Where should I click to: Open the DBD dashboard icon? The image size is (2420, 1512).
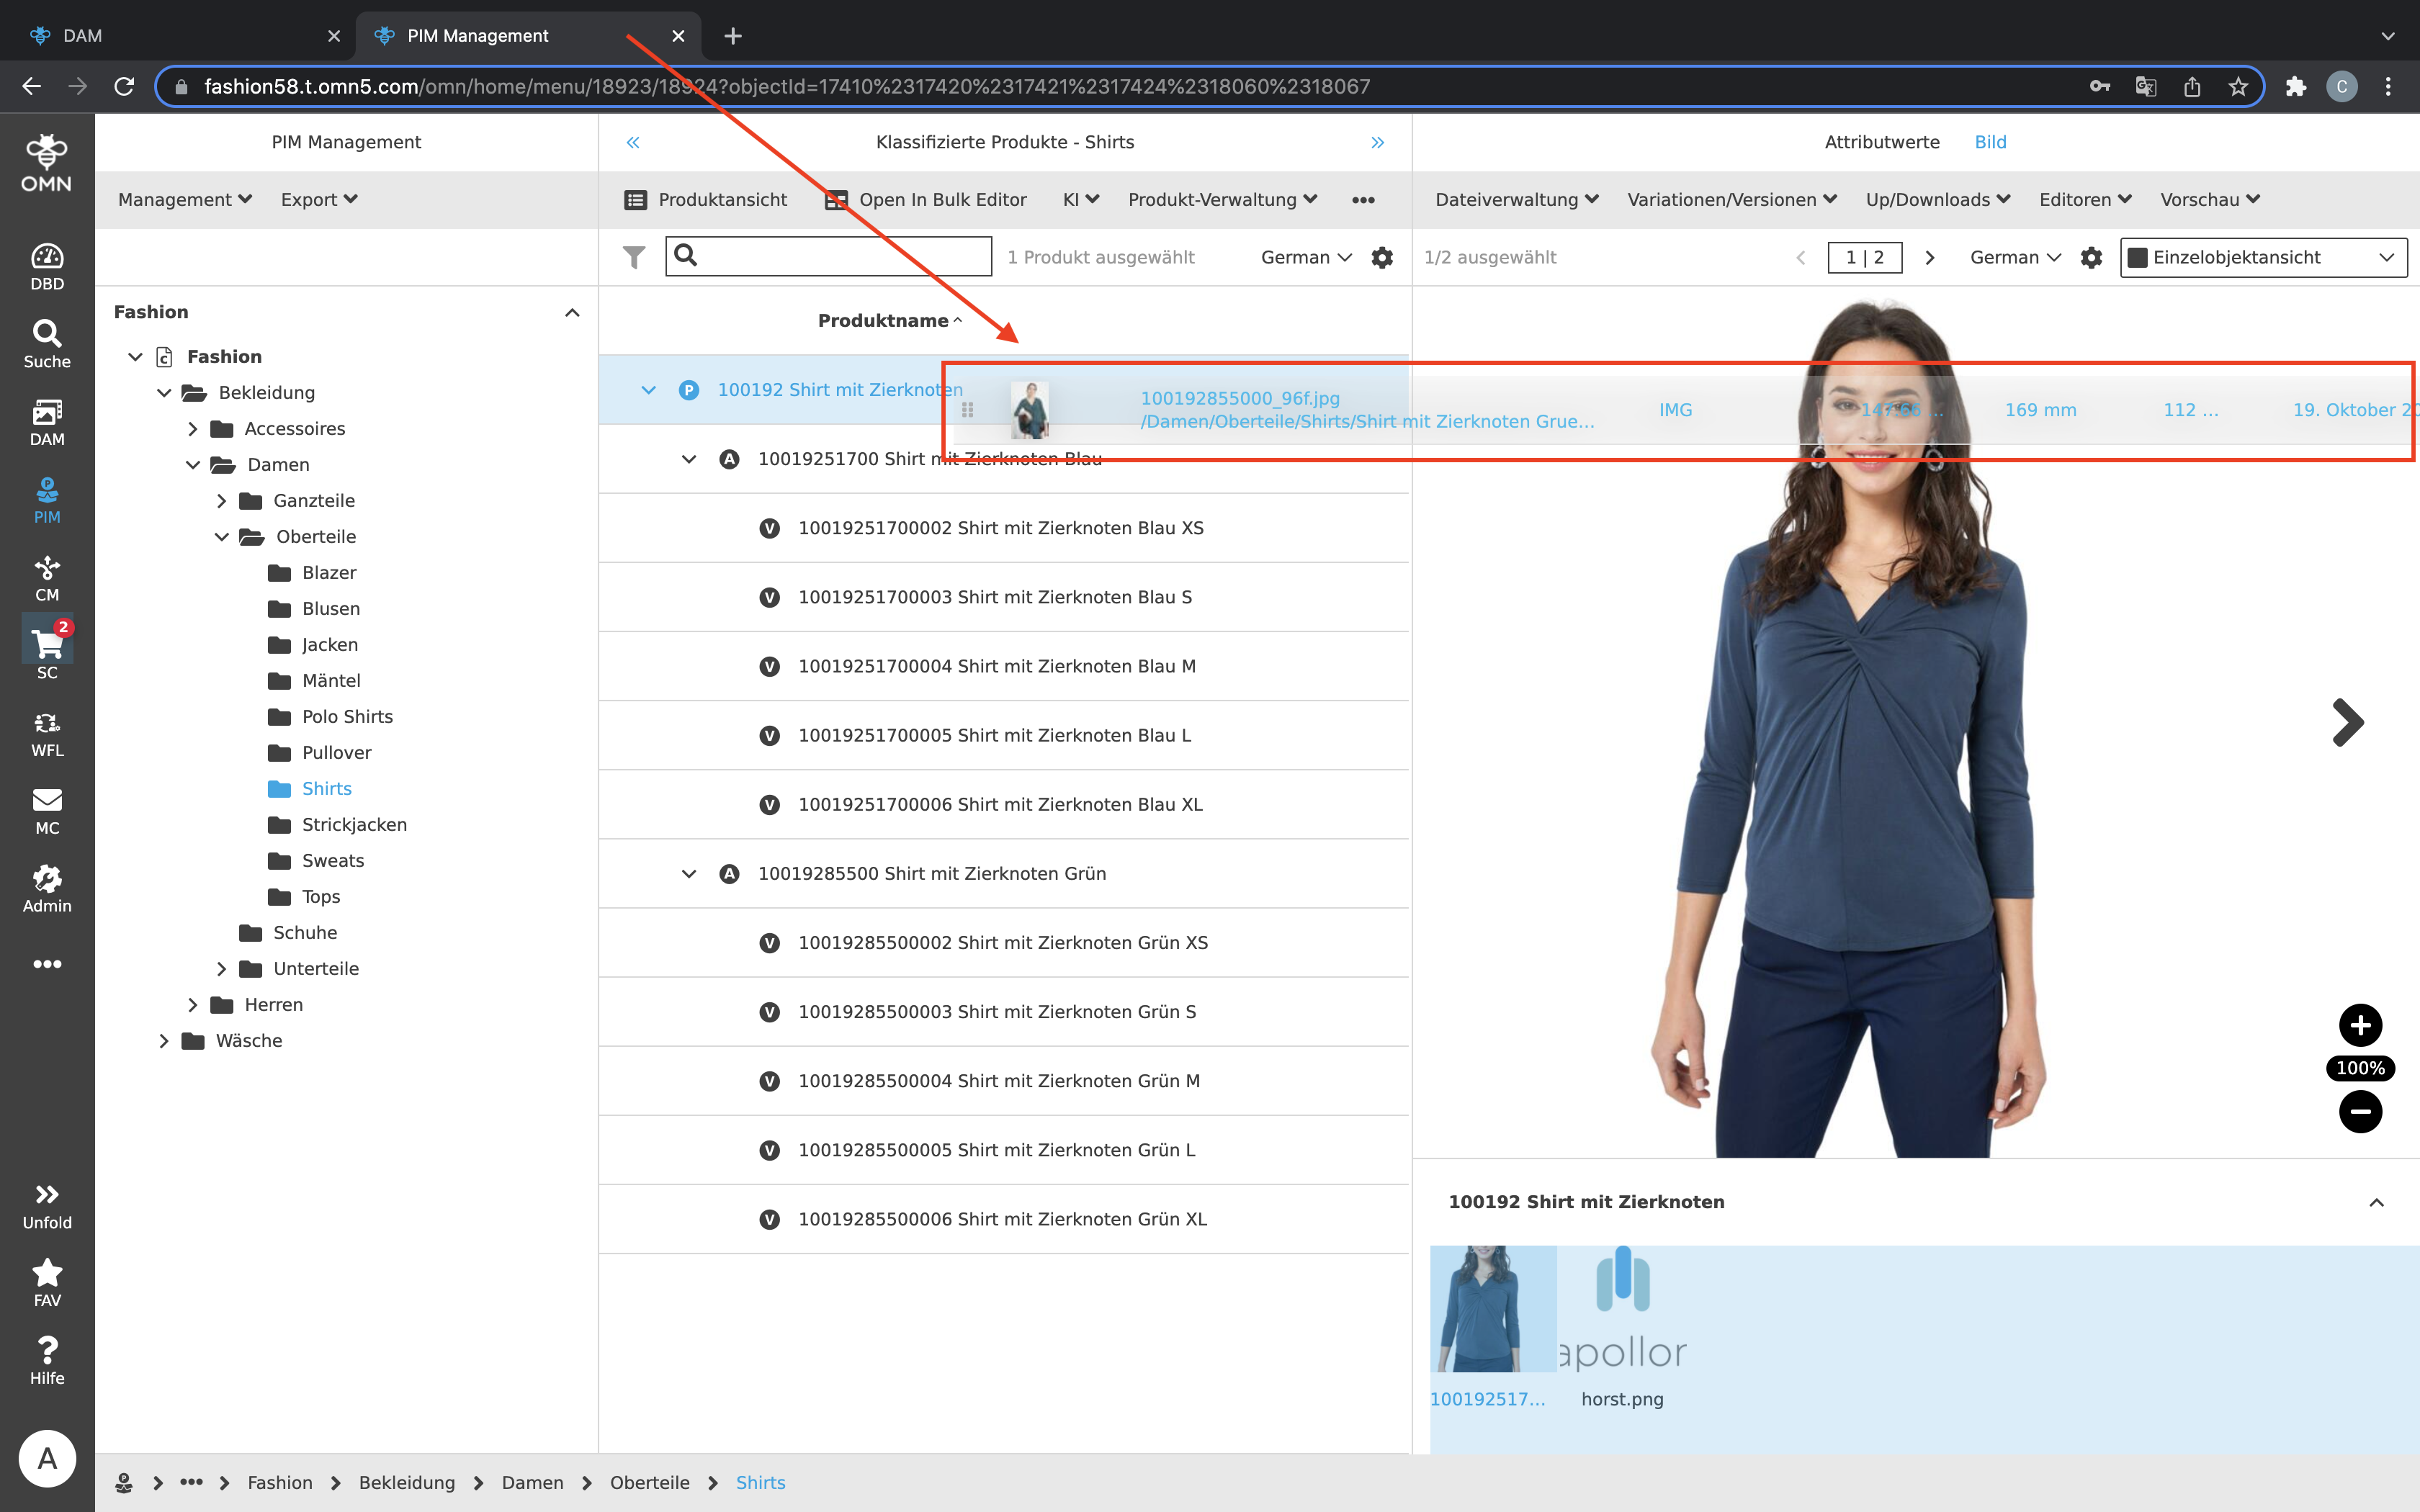tap(47, 266)
